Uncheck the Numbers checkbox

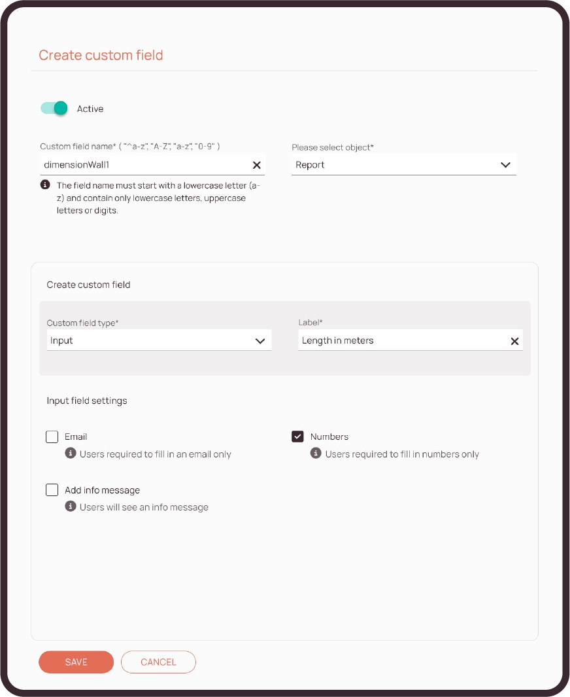(x=298, y=437)
